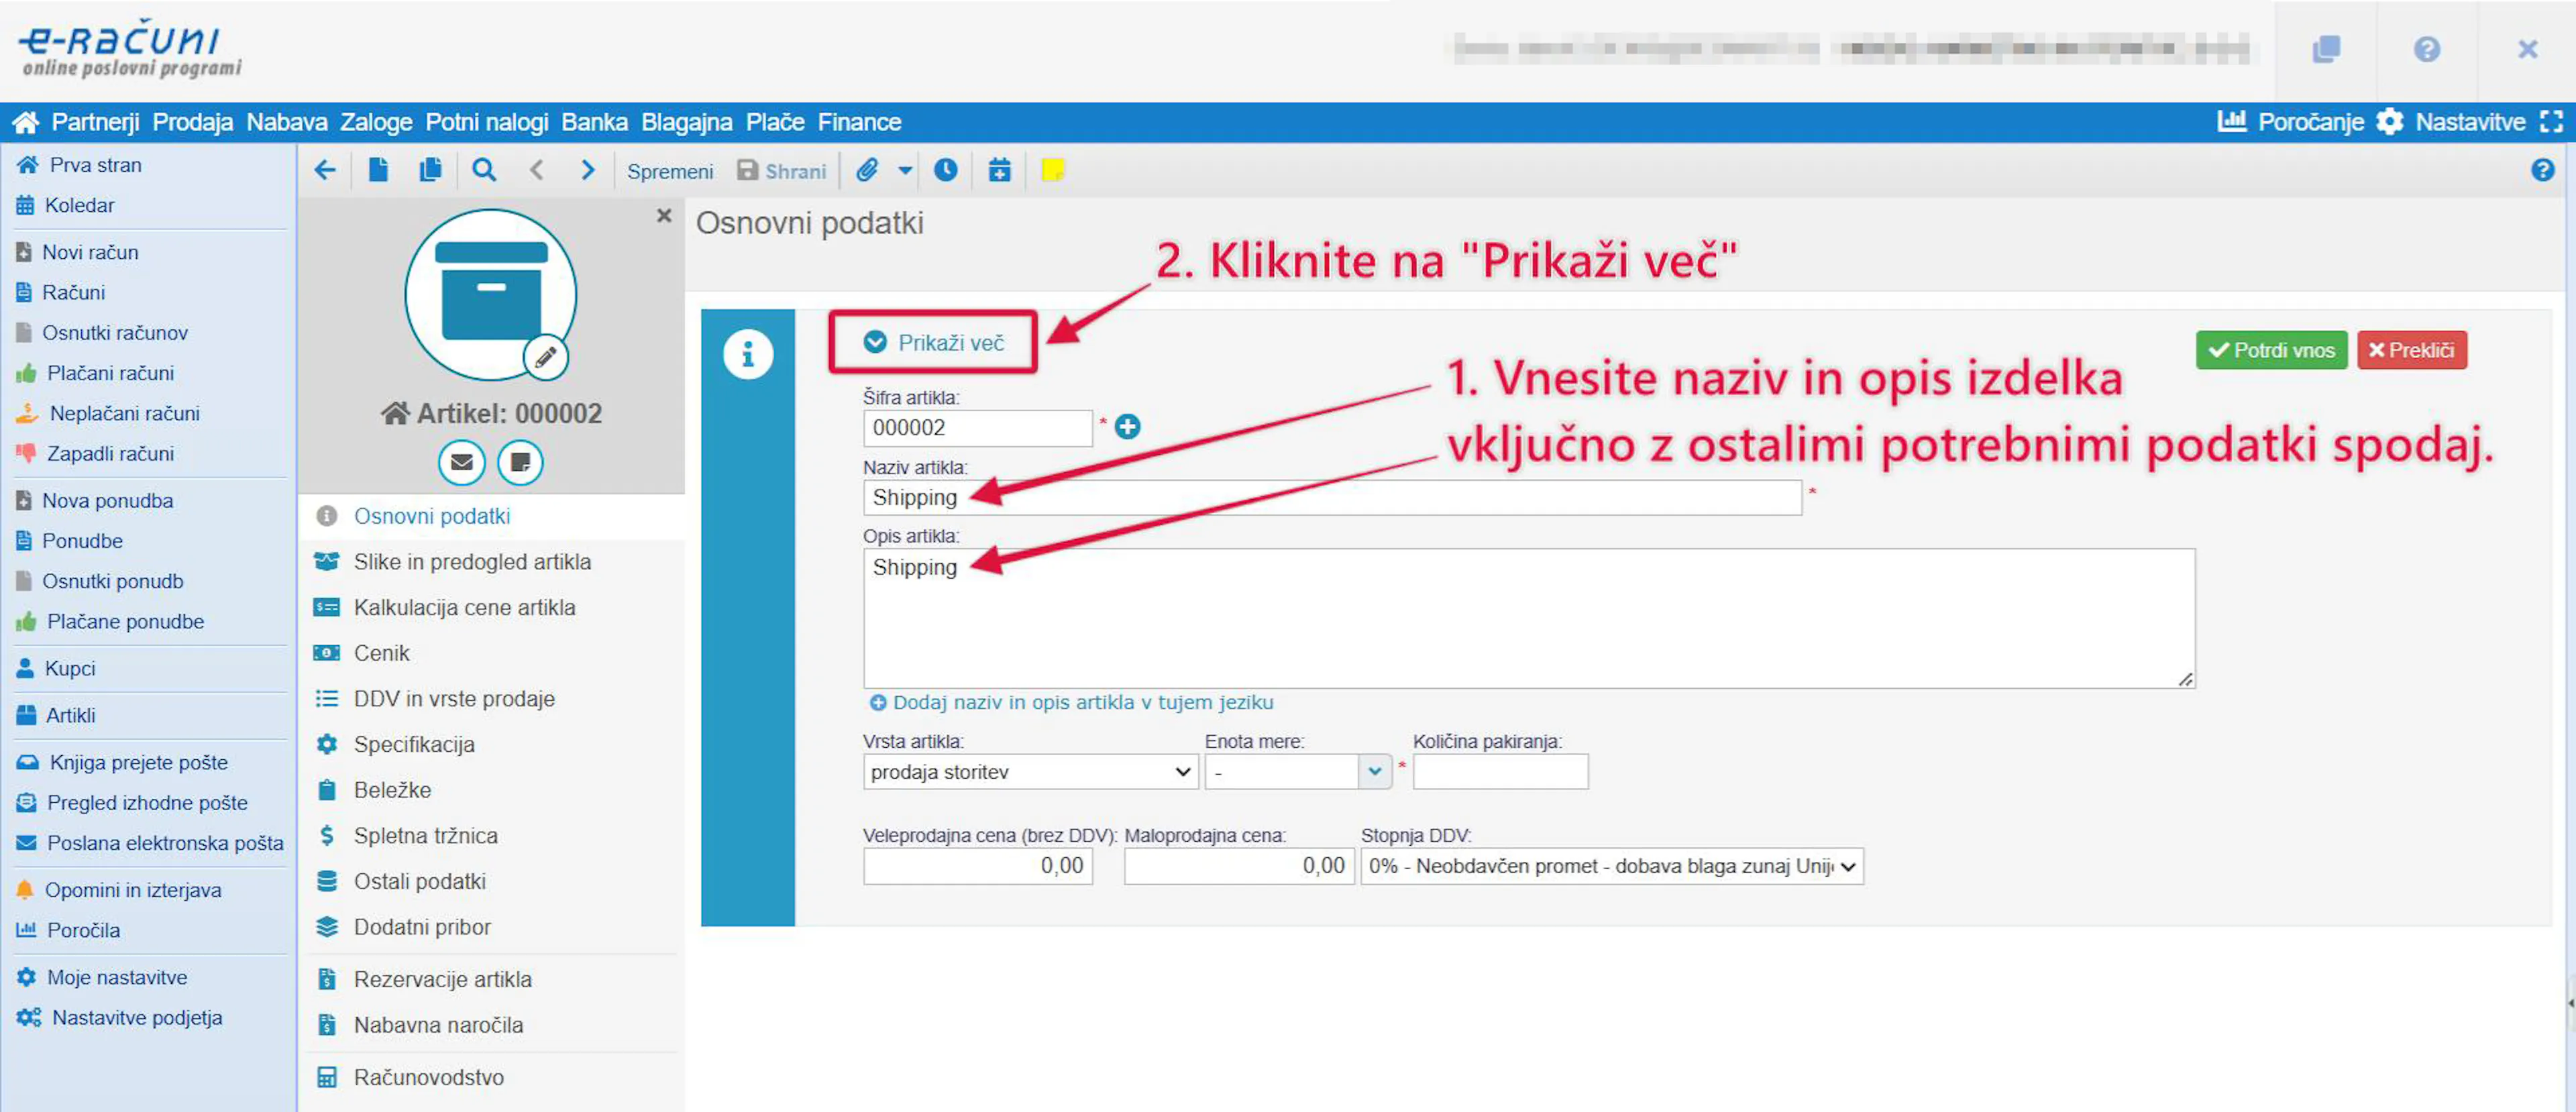Screen dimensions: 2576x1112
Task: Open the change history clock icon
Action: [946, 170]
